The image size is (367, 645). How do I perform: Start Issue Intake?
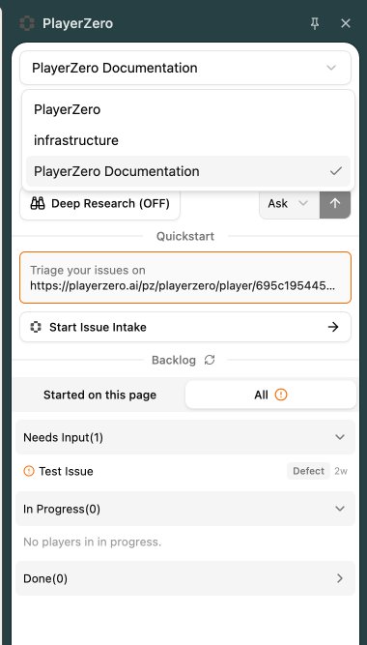click(185, 327)
